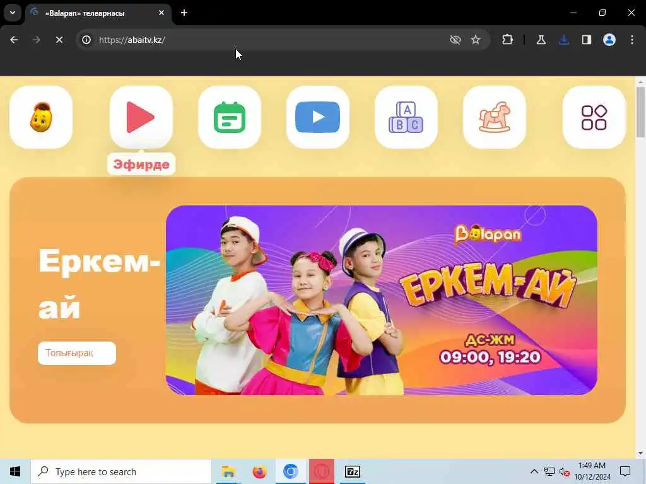Switch to Chrome taskbar icon
This screenshot has width=646, height=484.
coord(290,471)
